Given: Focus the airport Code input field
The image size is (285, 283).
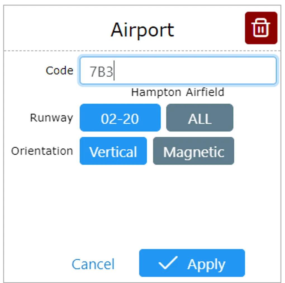Looking at the screenshot, I should pyautogui.click(x=178, y=71).
